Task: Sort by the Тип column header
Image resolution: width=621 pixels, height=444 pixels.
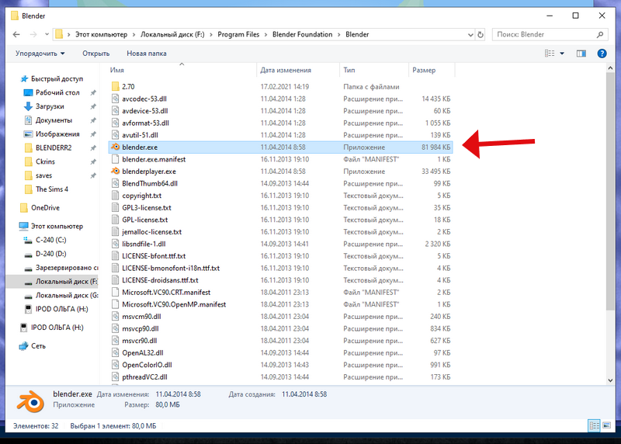Action: tap(374, 70)
